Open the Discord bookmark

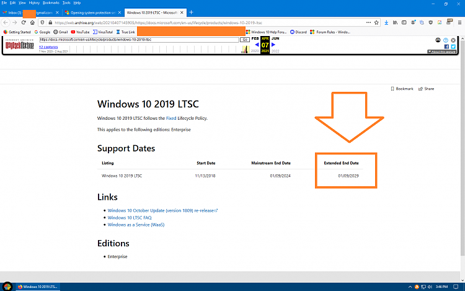[298, 32]
